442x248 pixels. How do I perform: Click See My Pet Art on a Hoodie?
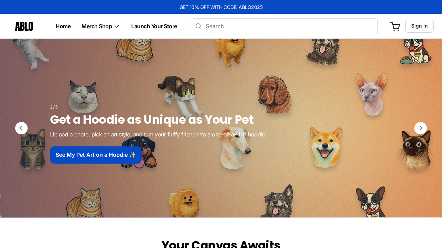(x=96, y=155)
